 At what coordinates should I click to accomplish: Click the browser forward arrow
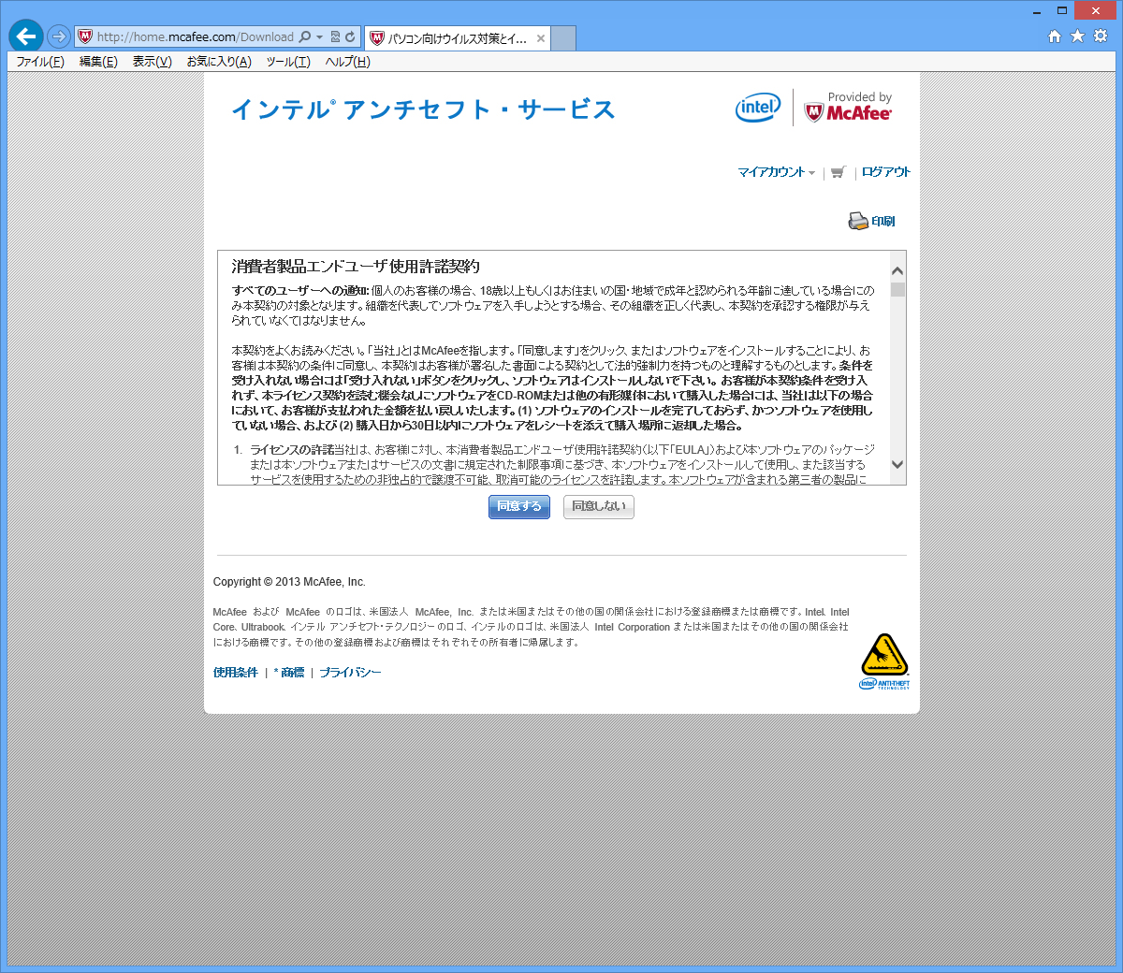(x=59, y=36)
